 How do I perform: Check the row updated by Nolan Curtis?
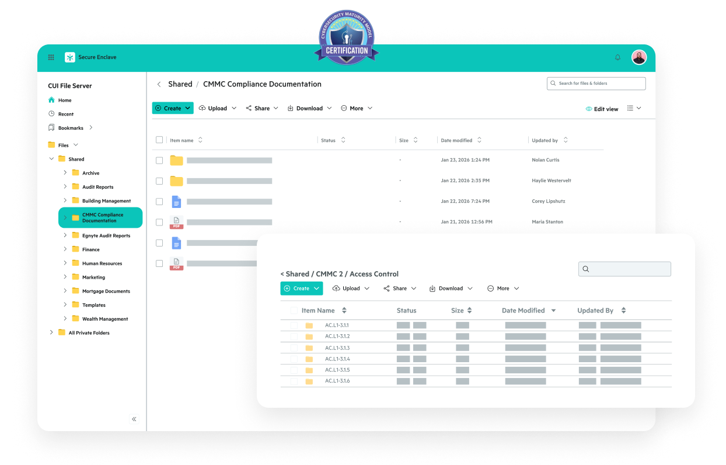tap(159, 160)
